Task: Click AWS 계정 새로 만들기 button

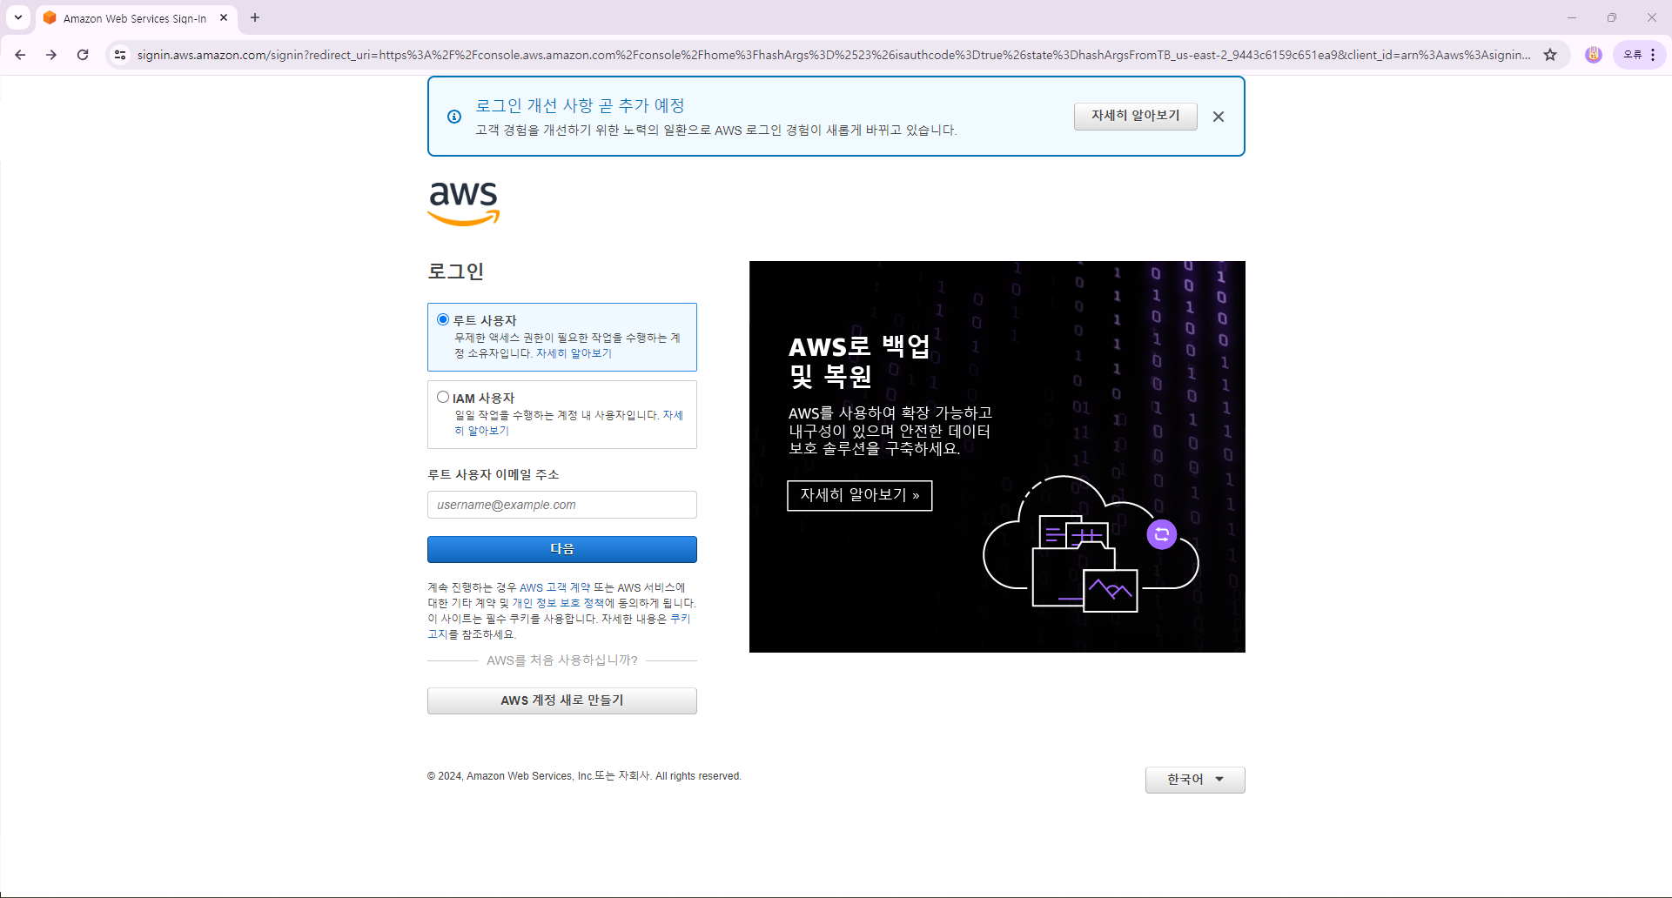Action: tap(562, 700)
